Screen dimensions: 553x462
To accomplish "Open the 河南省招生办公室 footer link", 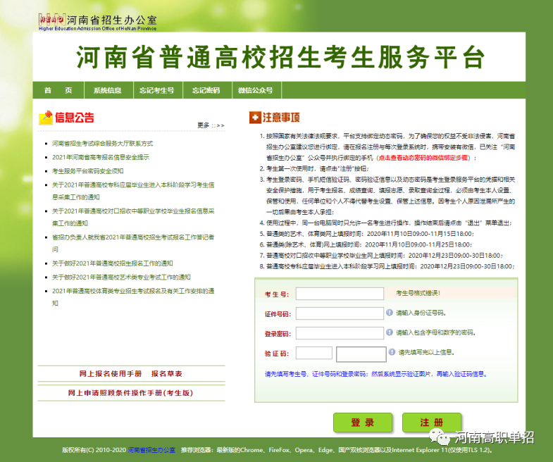I will [x=151, y=450].
